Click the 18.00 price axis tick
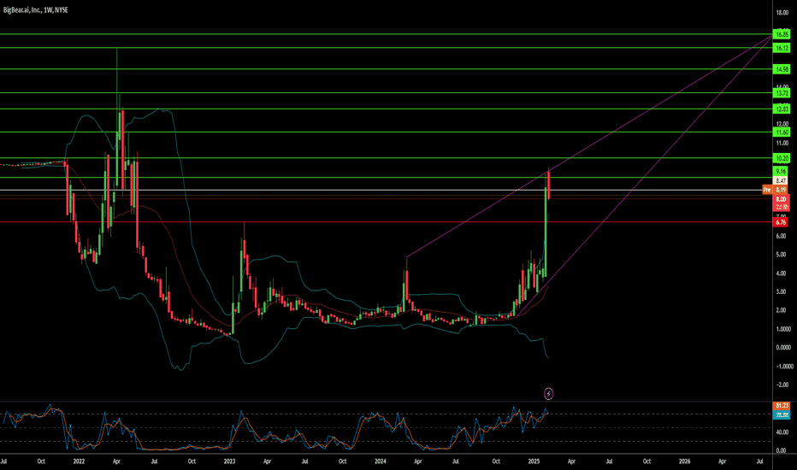This screenshot has height=470, width=797. (x=782, y=13)
